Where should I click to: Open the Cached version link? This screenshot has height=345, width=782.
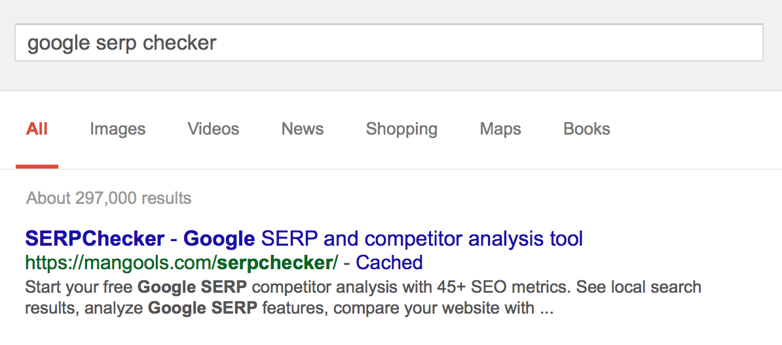(390, 262)
